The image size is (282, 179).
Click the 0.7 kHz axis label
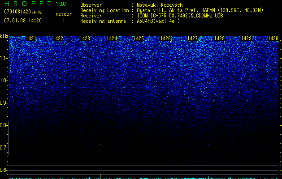4,148
